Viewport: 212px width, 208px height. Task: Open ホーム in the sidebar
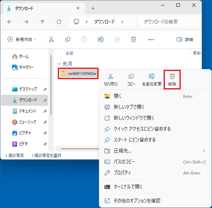coord(20,56)
